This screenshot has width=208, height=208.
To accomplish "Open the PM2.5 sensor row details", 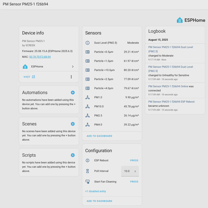I will point(112,116).
